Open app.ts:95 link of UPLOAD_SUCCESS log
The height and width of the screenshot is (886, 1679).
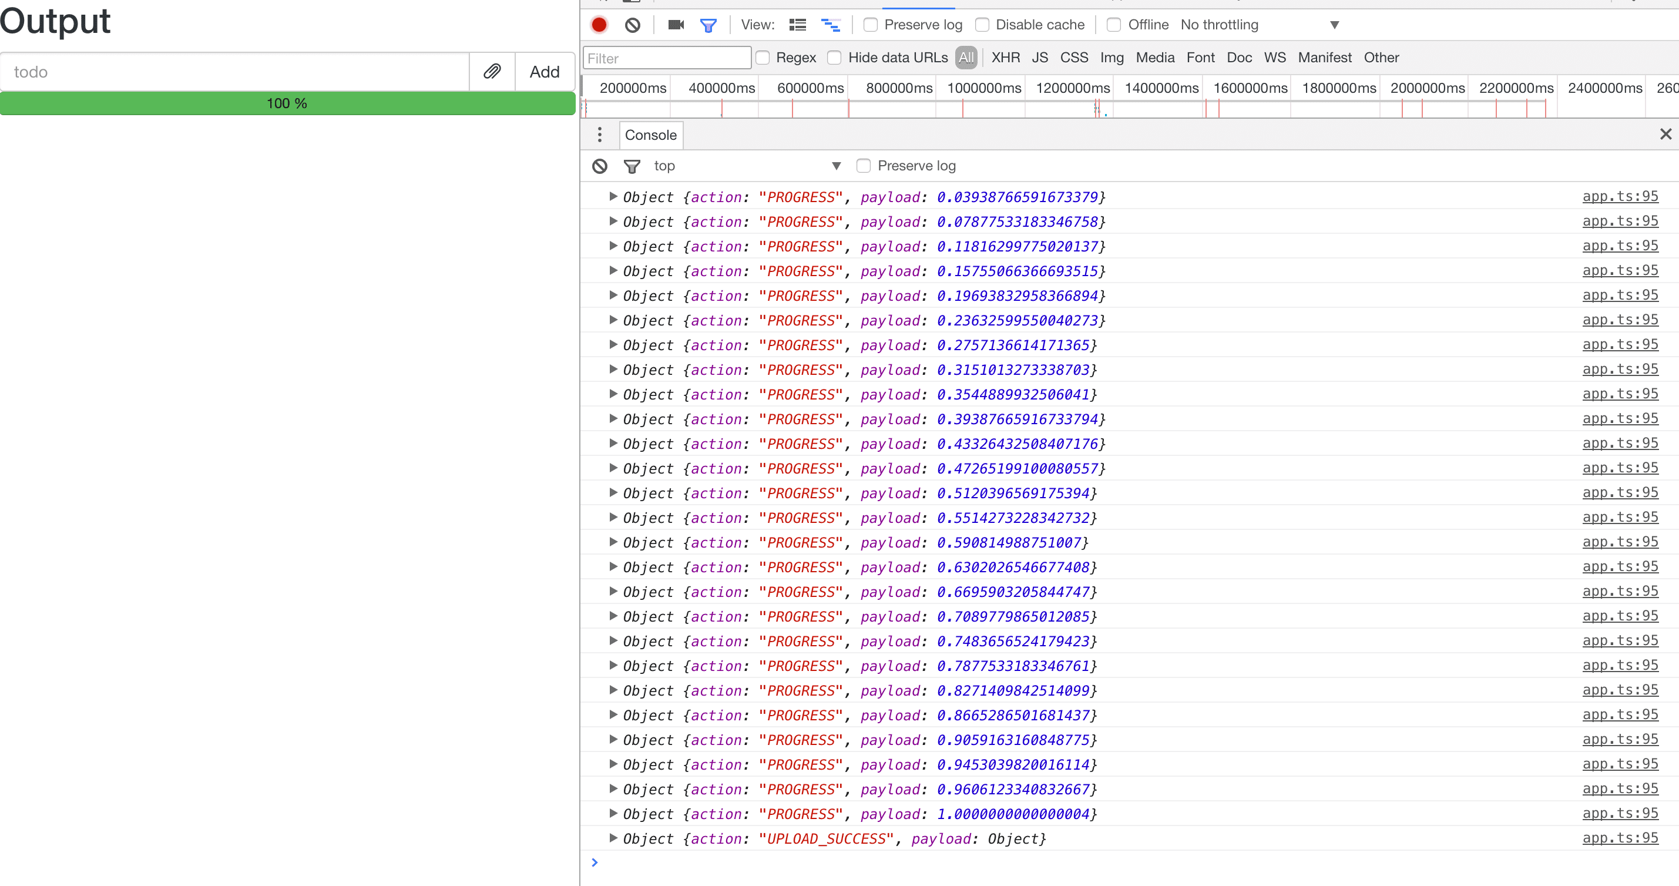click(1620, 838)
